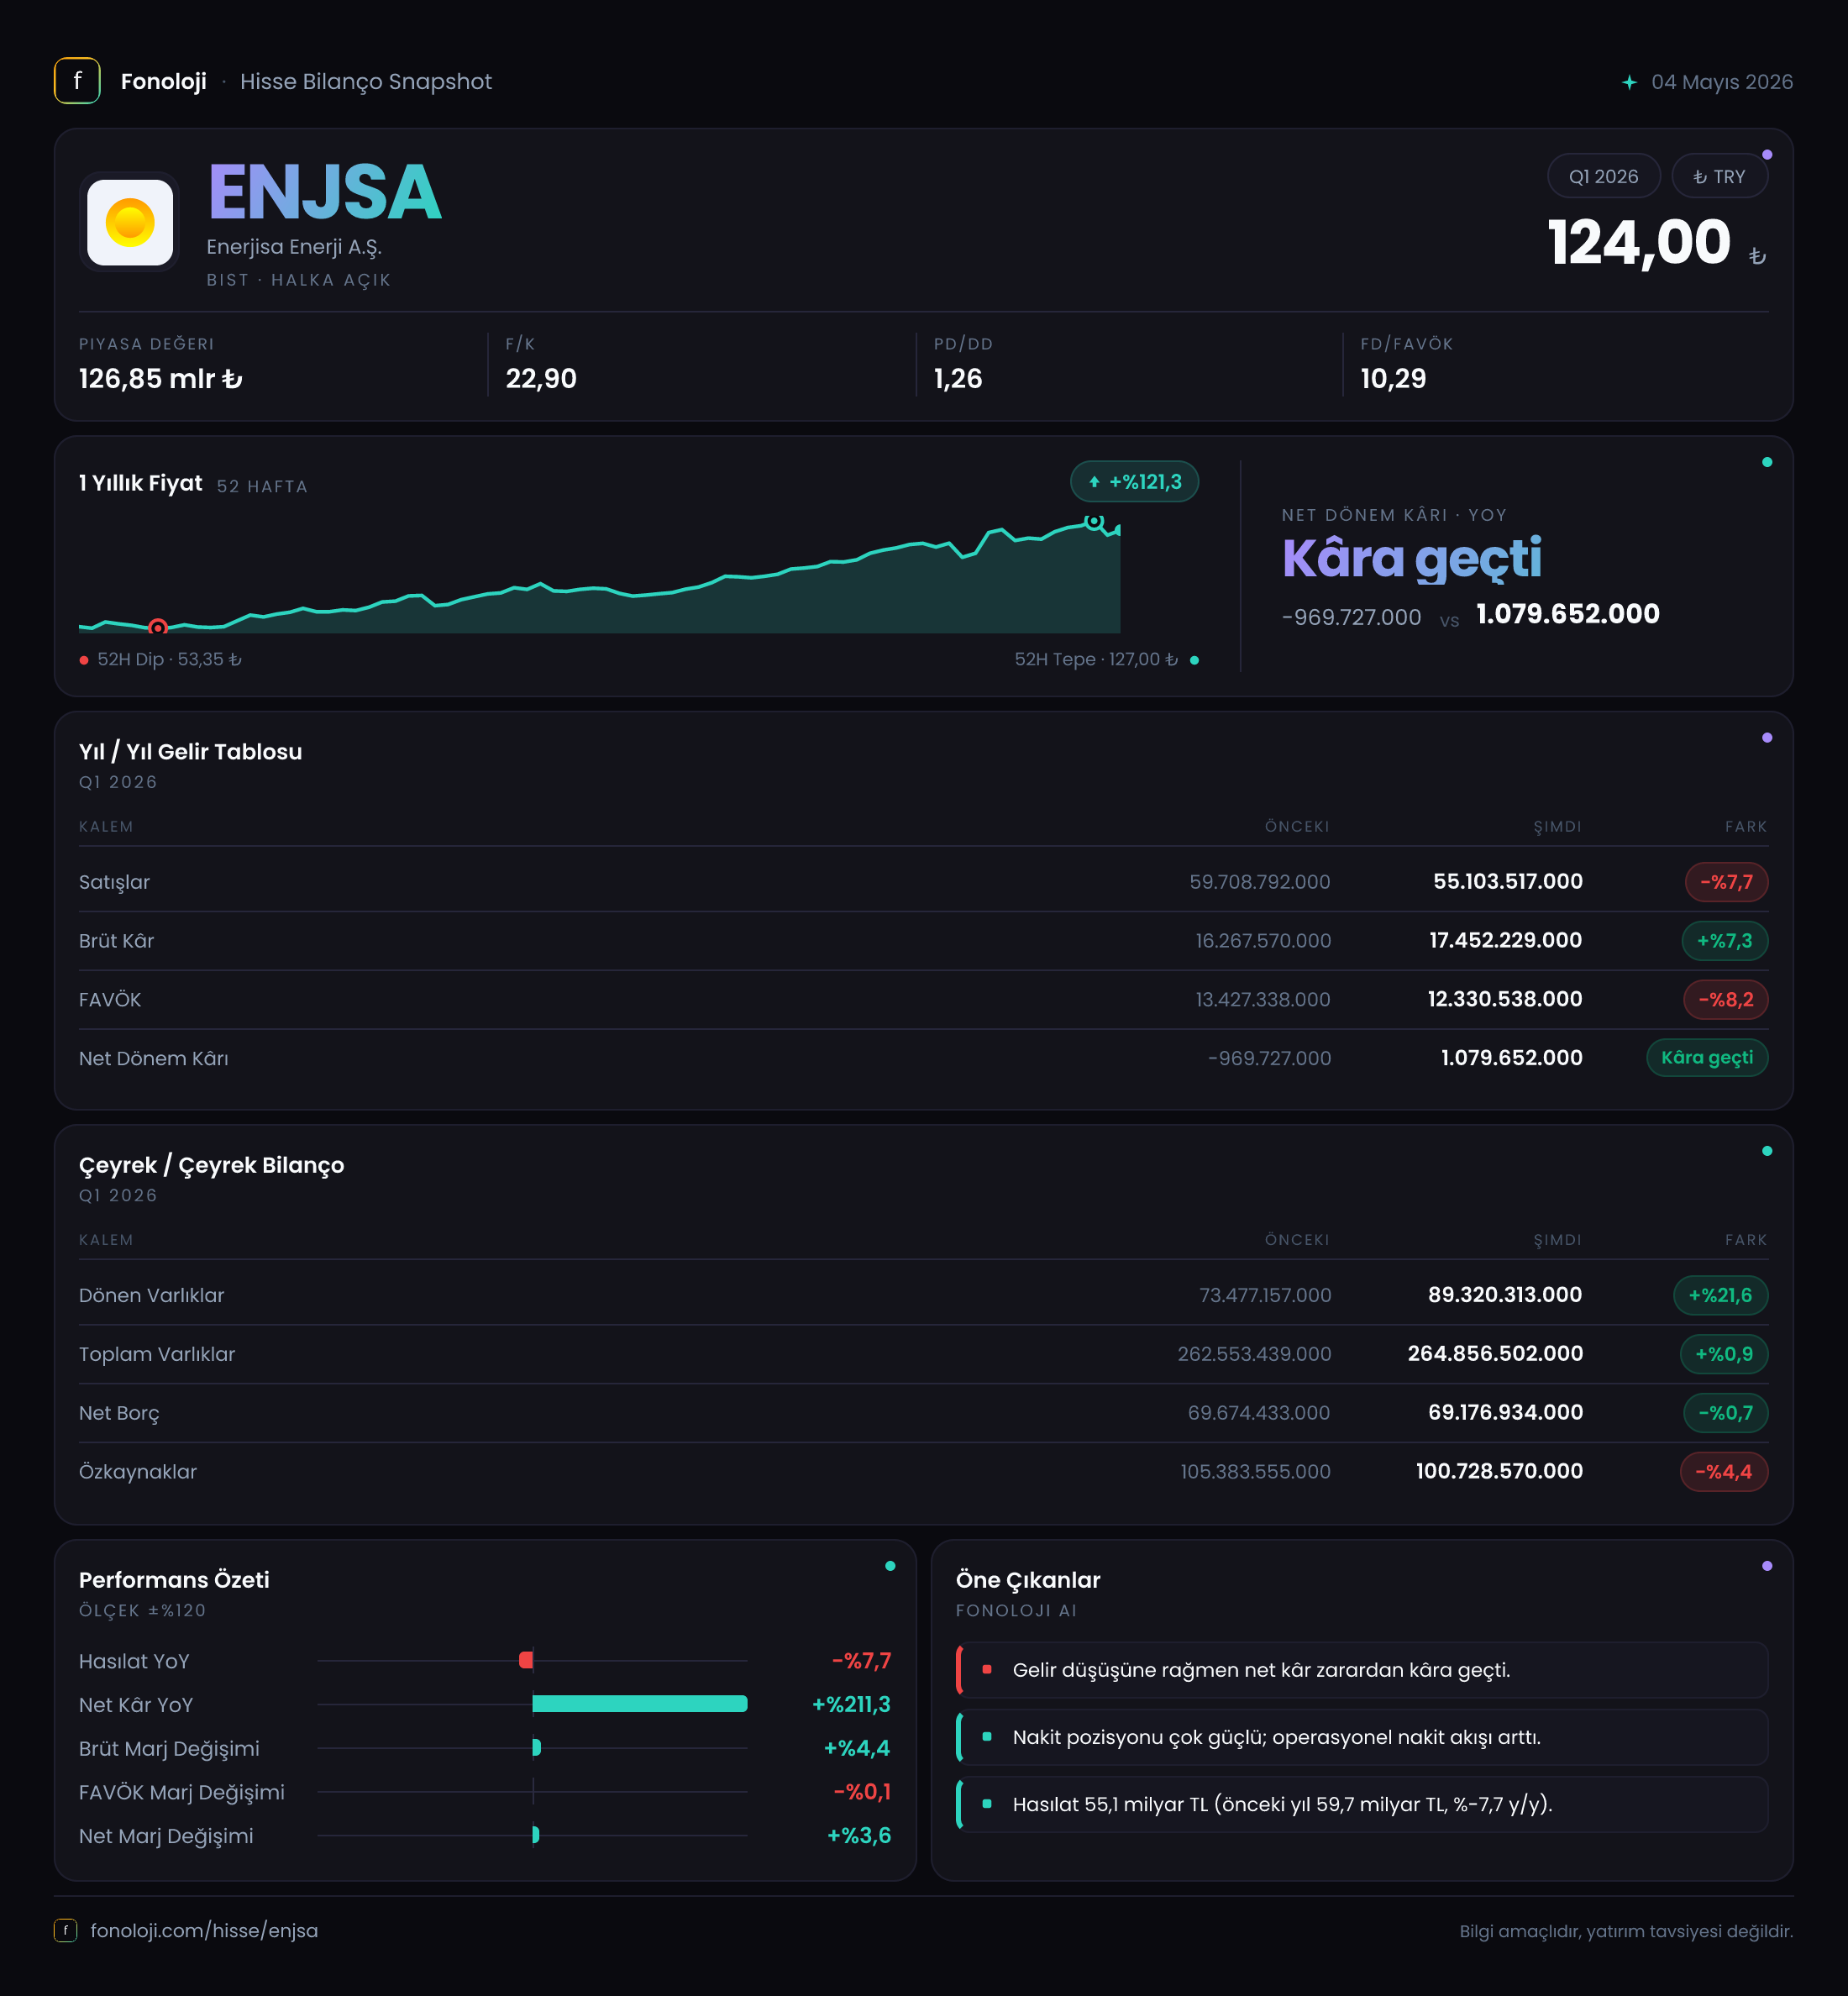Click the Fonoloji "f" logo in the header
Image resolution: width=1848 pixels, height=1996 pixels.
tap(77, 81)
